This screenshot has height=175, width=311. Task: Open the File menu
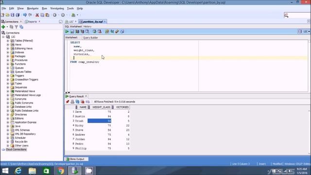click(4, 9)
